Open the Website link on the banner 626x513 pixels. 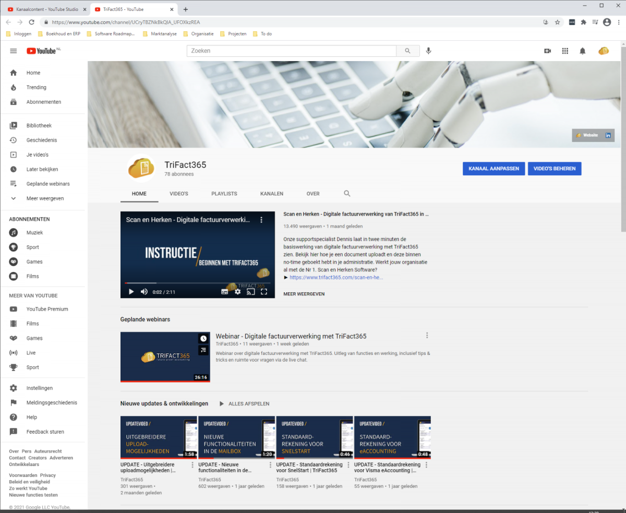[587, 135]
